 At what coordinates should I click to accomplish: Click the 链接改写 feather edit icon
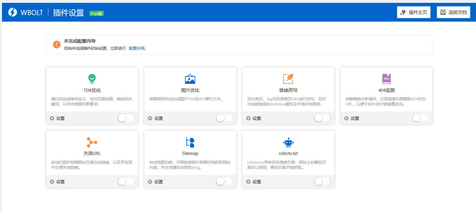coord(288,79)
